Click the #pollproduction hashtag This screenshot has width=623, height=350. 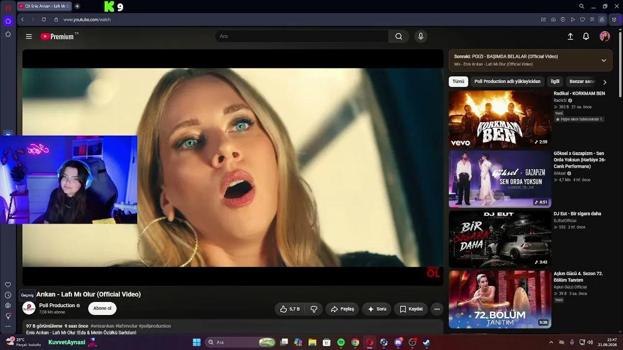pyautogui.click(x=155, y=326)
